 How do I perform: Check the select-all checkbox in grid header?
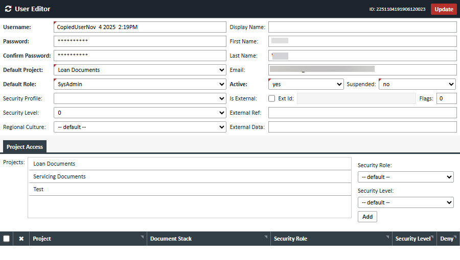(6, 239)
